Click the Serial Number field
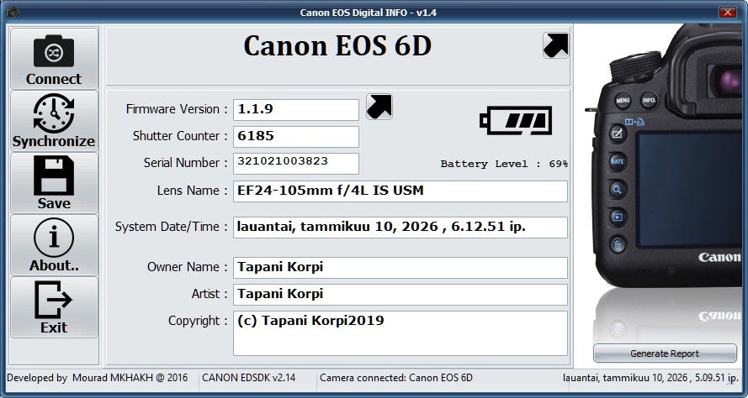Screen dimensions: 748x398 pyautogui.click(x=296, y=163)
